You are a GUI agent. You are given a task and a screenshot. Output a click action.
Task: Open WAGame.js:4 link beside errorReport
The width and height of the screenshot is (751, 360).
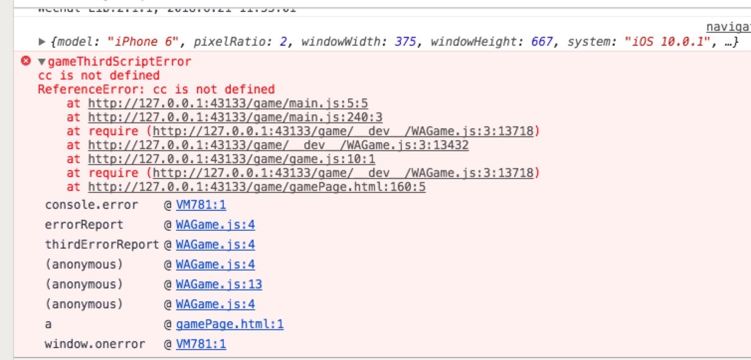215,225
